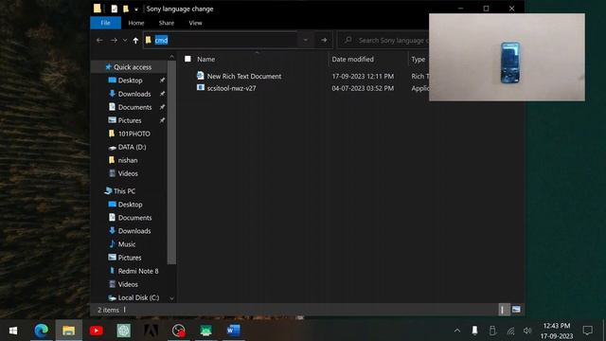Click File Explorer on the taskbar
Viewport: 606px width, 341px height.
coord(69,331)
